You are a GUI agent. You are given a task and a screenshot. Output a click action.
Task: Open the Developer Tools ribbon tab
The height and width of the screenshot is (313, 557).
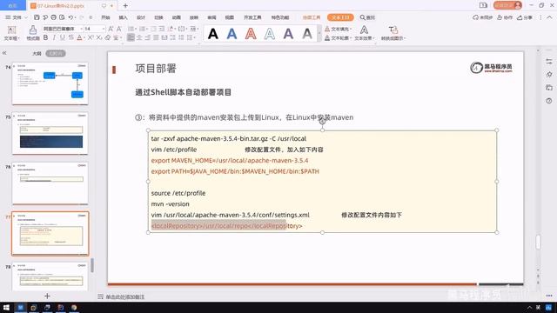(x=252, y=17)
